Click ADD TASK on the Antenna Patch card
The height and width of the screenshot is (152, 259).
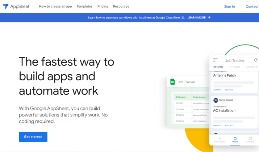tap(229, 90)
